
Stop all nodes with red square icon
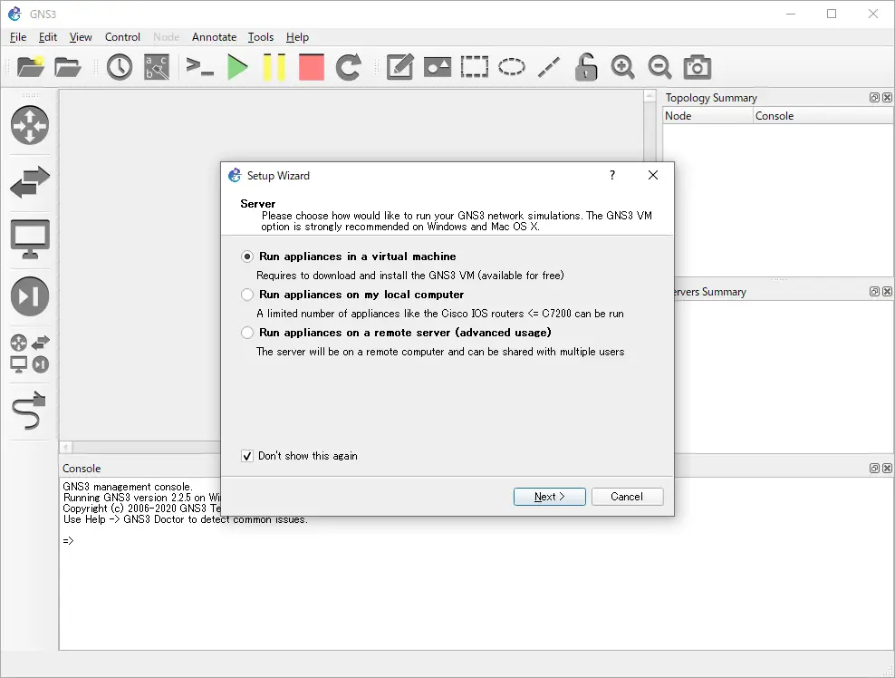[311, 67]
